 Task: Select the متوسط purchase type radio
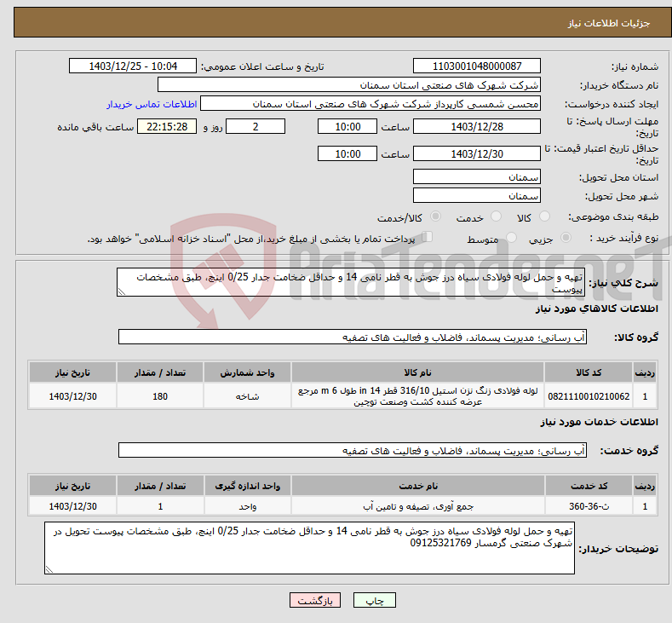[x=511, y=238]
